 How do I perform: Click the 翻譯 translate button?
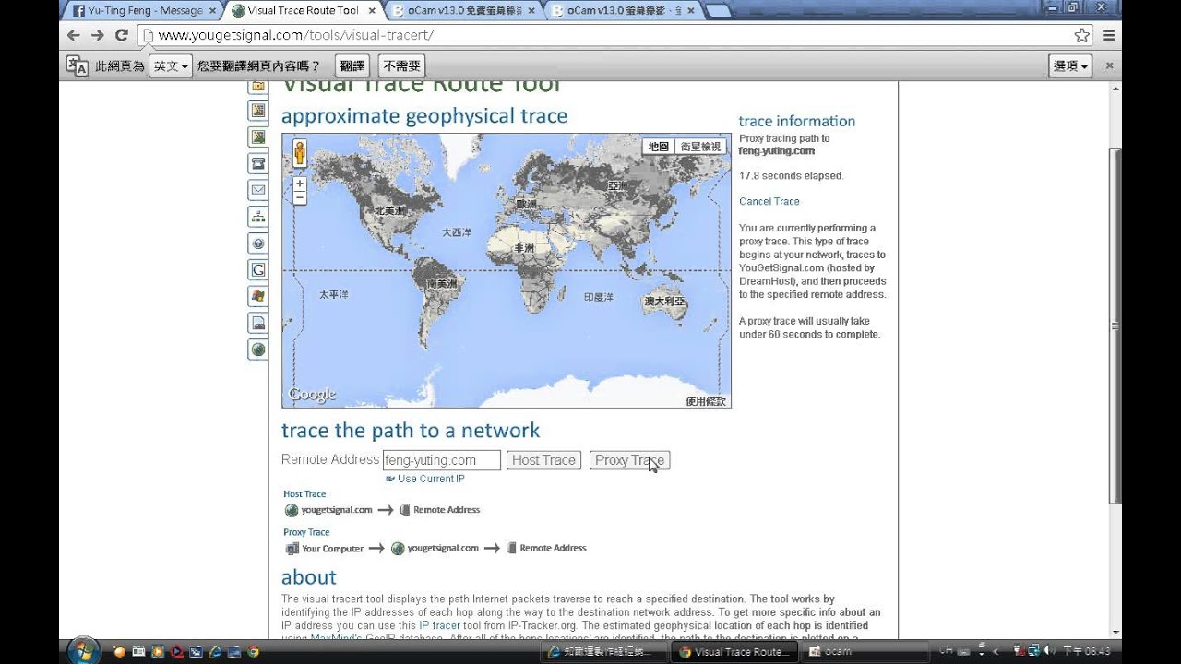352,66
